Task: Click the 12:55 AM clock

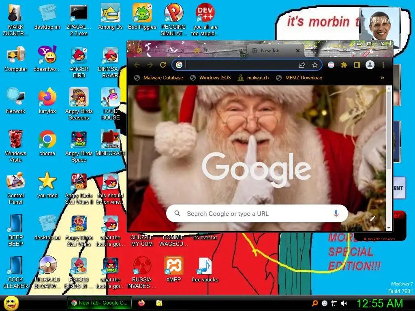Action: (380, 303)
